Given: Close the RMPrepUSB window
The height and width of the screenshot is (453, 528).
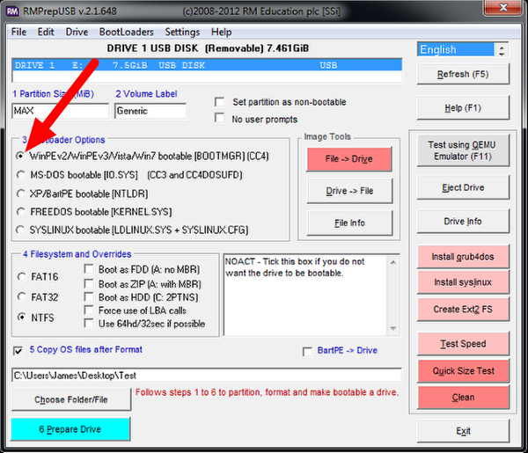Looking at the screenshot, I should pyautogui.click(x=503, y=7).
